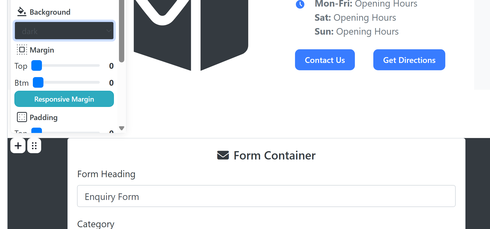Click the Sun: Opening Hours text
Viewport: 490px width, 229px height.
(x=356, y=32)
